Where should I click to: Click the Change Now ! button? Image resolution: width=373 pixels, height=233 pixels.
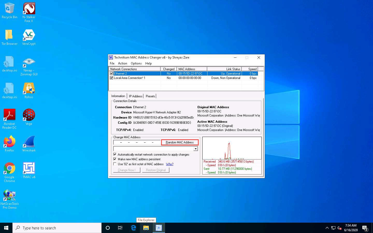click(127, 170)
